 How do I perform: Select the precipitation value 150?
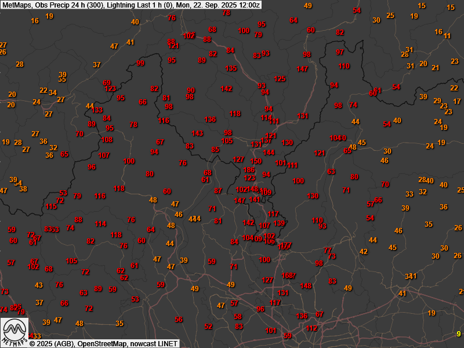point(256,161)
